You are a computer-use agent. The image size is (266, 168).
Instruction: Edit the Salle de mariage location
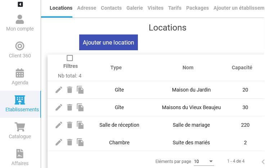(x=59, y=125)
